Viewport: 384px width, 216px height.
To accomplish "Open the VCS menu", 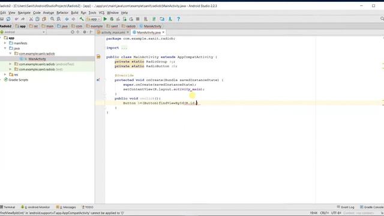I will (101, 13).
